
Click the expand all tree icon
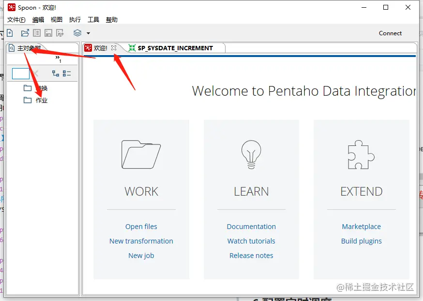pyautogui.click(x=56, y=73)
